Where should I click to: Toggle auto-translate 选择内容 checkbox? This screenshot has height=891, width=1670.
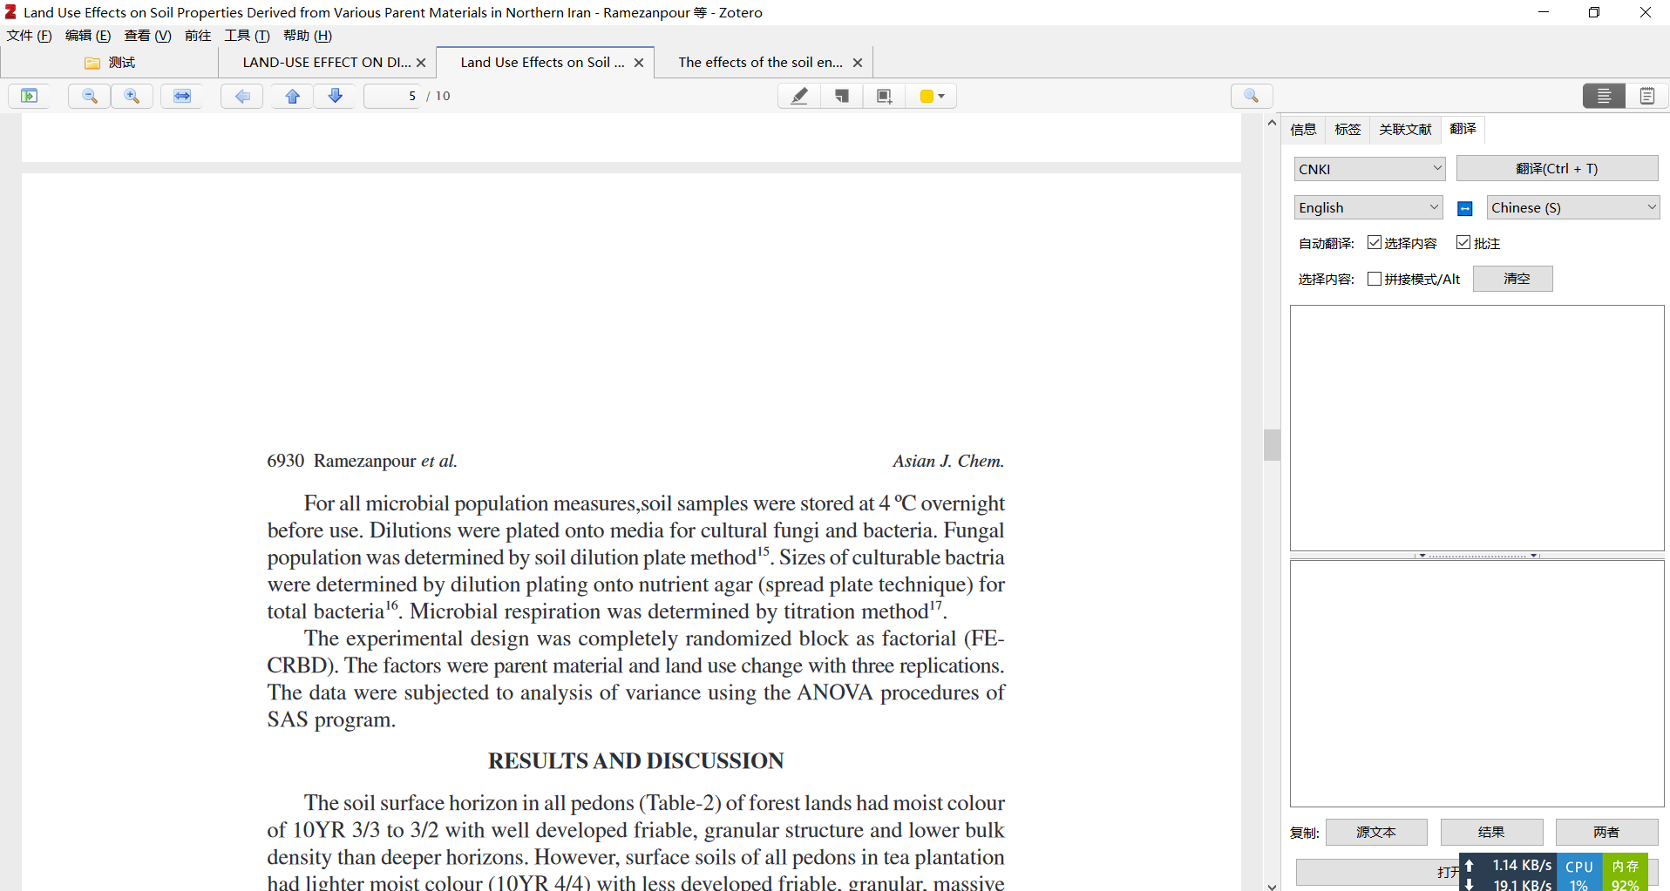(x=1375, y=243)
